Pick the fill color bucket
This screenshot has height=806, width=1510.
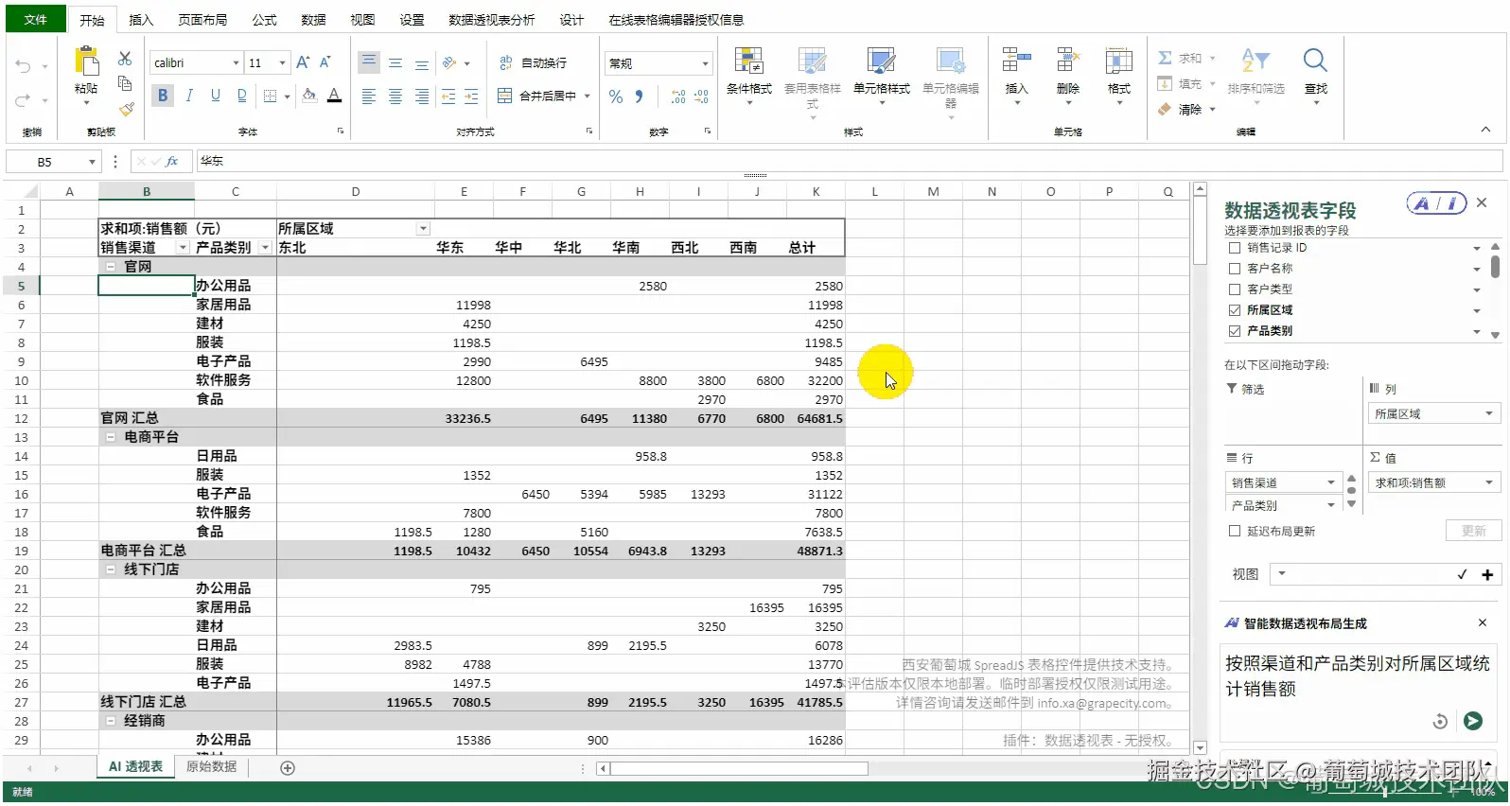click(x=308, y=96)
